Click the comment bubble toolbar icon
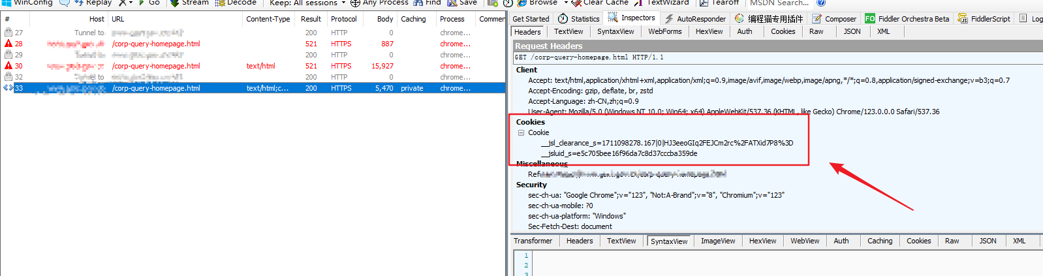The width and height of the screenshot is (1043, 276). click(x=65, y=3)
